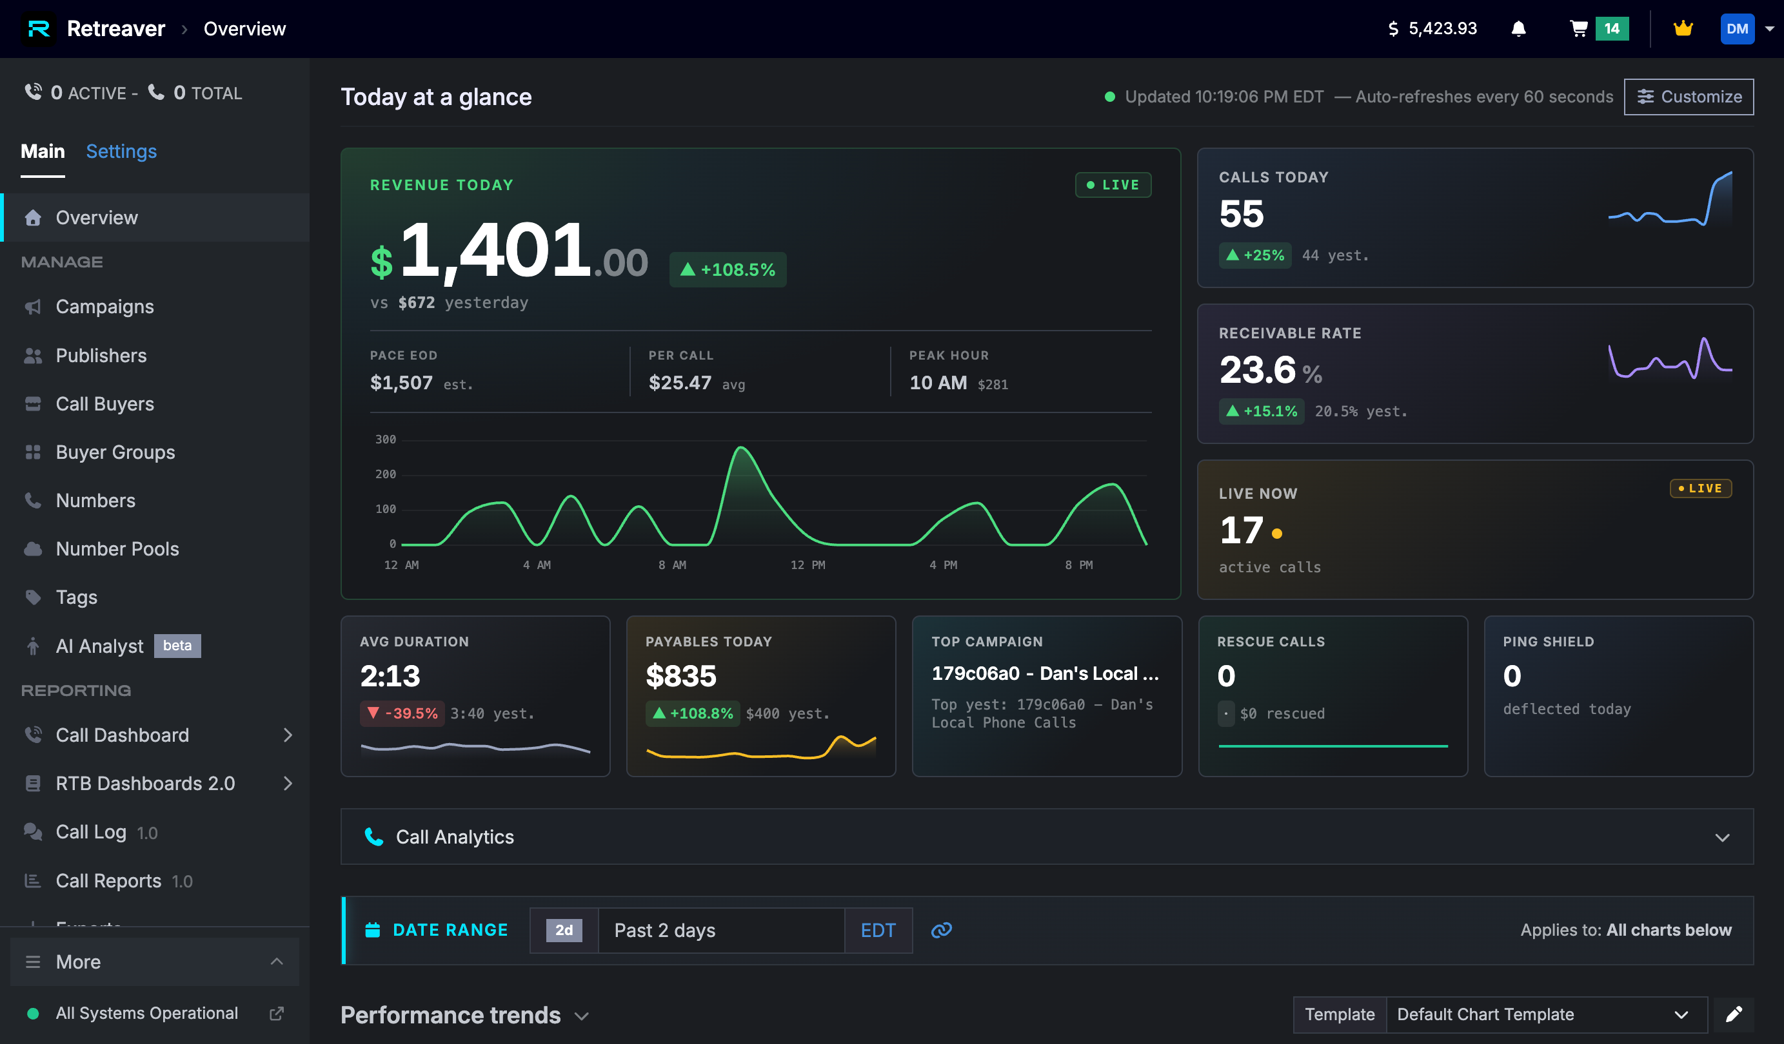
Task: Open the DM user avatar menu
Action: (1738, 29)
